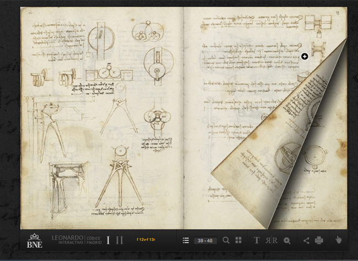Click the left manuscript page
Viewport: 358px width, 261px height.
click(x=102, y=118)
